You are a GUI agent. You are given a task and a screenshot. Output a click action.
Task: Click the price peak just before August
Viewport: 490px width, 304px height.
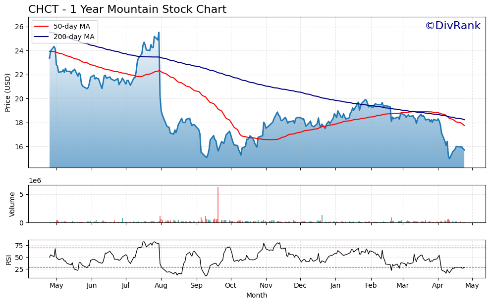159,33
